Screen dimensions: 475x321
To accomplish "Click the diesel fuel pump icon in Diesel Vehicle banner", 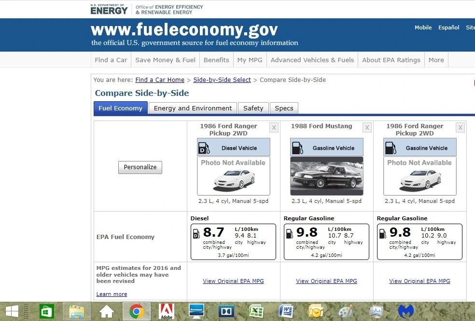I will 204,148.
